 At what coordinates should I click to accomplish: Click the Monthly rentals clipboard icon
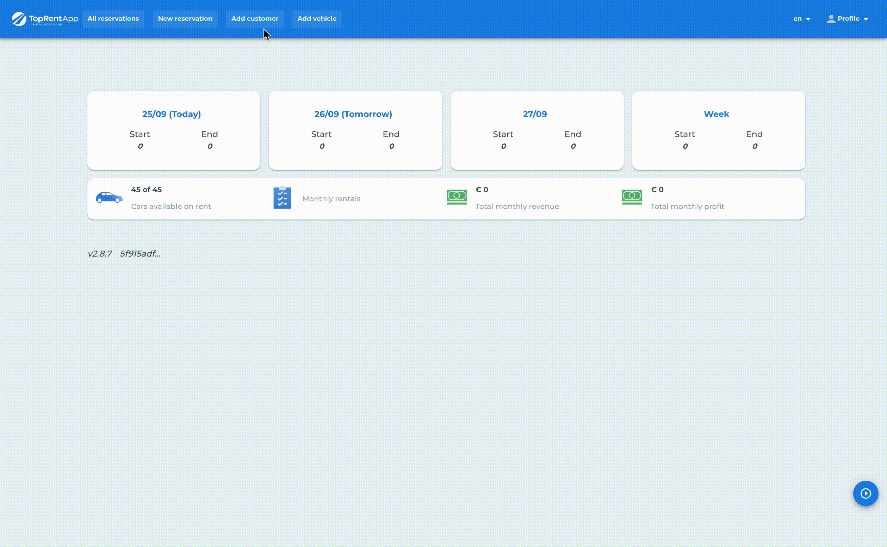coord(282,197)
